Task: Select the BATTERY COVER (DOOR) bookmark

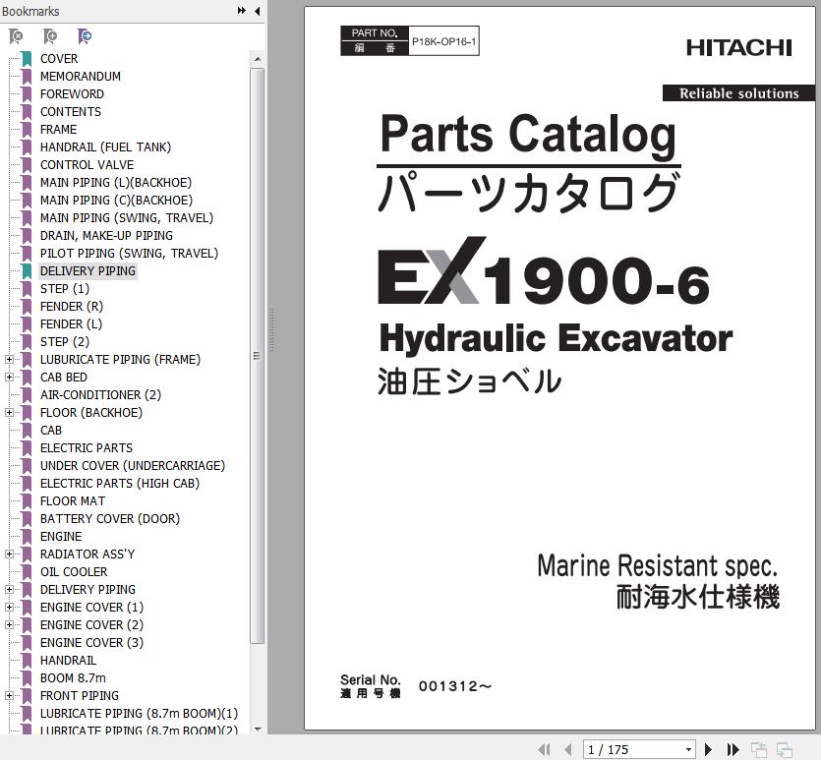Action: point(110,519)
